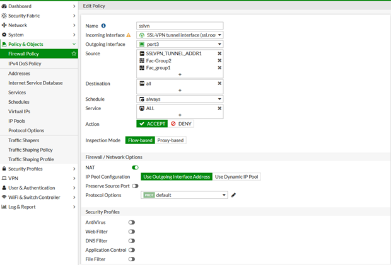Image resolution: width=391 pixels, height=265 pixels.
Task: Edit Protocol Options with pencil icon
Action: point(233,195)
